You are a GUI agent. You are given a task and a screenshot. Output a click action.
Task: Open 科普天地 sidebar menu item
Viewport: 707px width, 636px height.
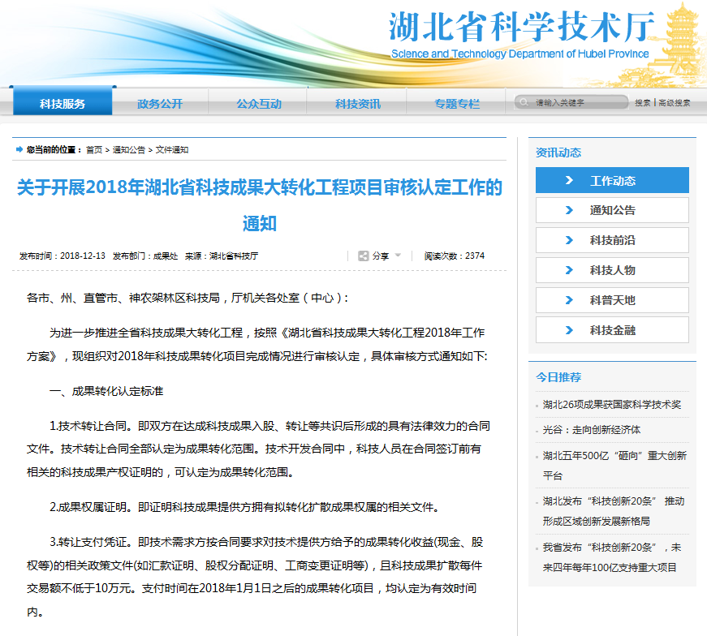coord(612,300)
